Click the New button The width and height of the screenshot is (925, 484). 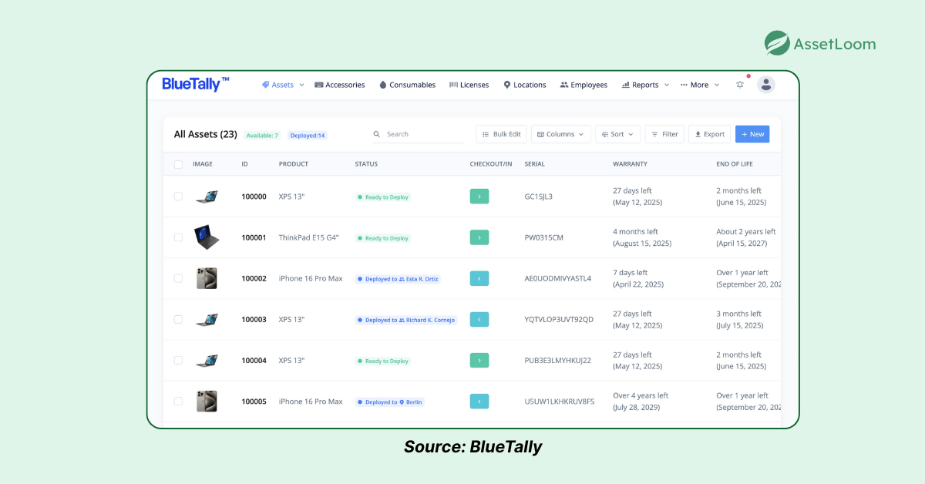[752, 133]
